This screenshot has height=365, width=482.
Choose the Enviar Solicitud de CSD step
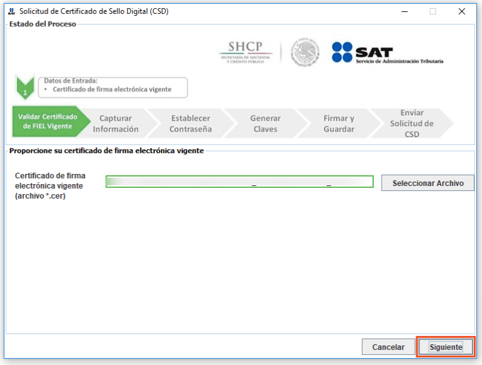pyautogui.click(x=411, y=123)
